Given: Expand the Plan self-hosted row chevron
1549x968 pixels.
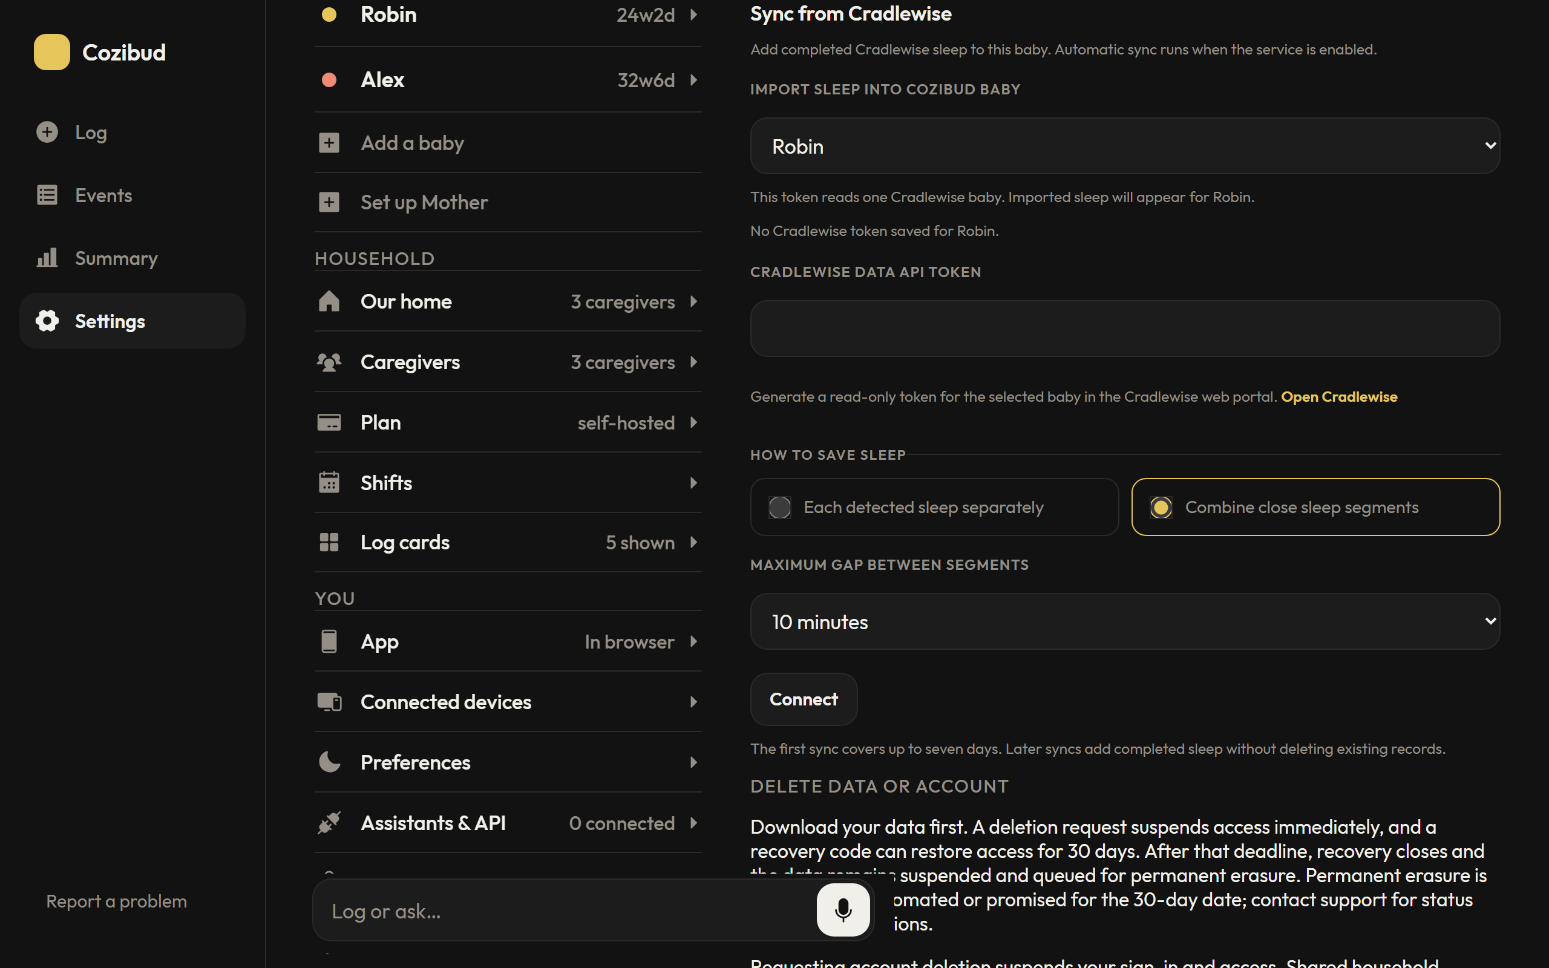Looking at the screenshot, I should (694, 422).
